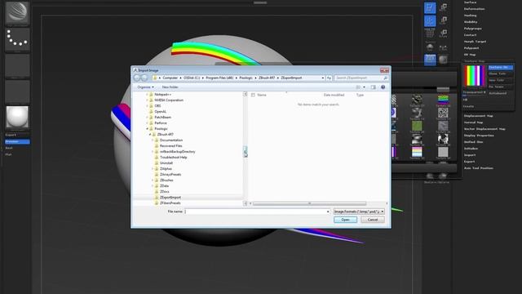Open the dialog Help icon

tap(383, 87)
